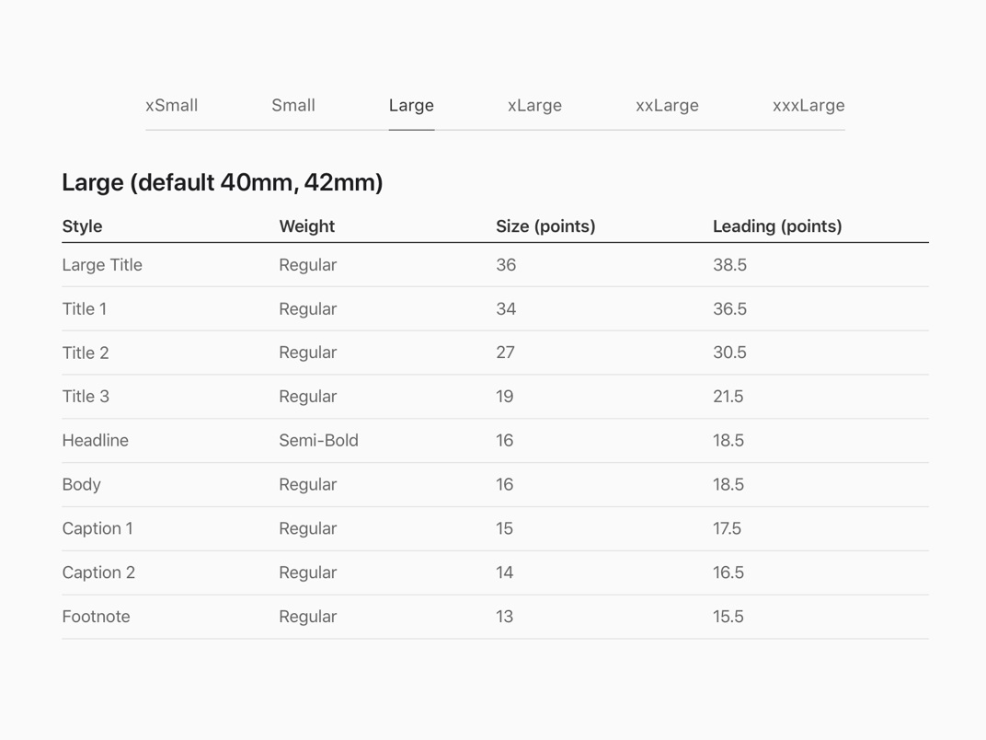Click the Weight column header
The height and width of the screenshot is (740, 986).
[307, 226]
